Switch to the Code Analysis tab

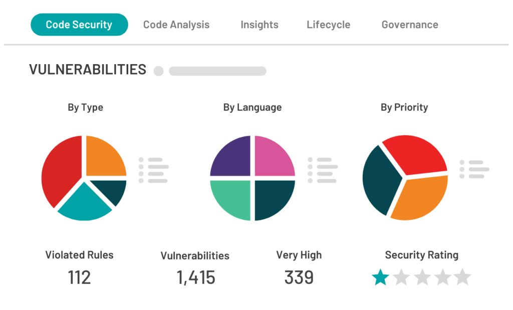point(176,25)
